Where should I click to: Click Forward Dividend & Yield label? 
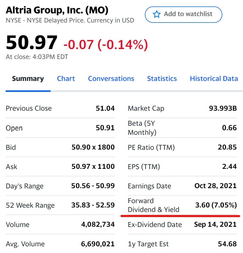(153, 205)
